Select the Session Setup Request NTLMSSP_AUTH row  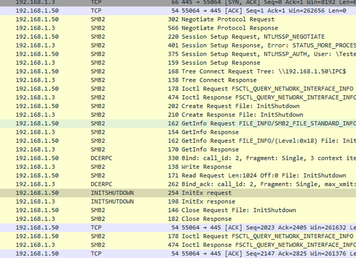coord(178,54)
